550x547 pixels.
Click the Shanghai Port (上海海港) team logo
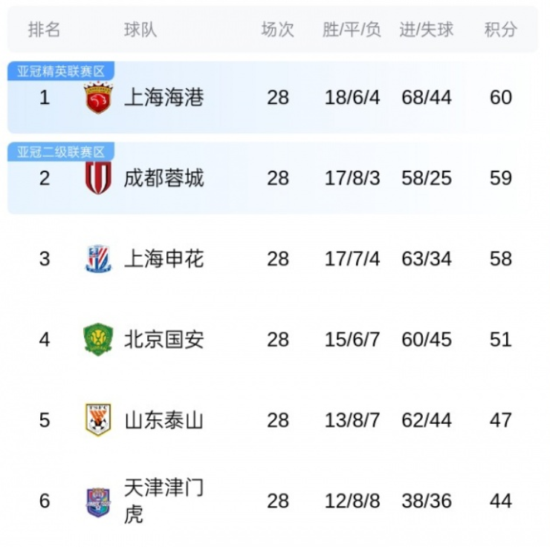[98, 98]
